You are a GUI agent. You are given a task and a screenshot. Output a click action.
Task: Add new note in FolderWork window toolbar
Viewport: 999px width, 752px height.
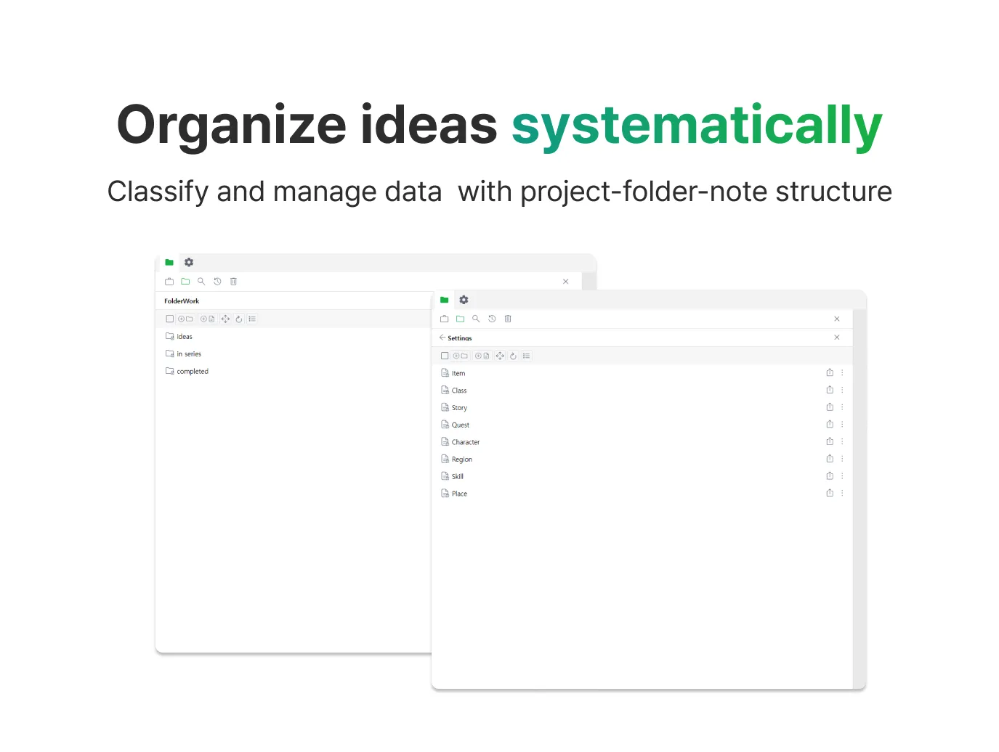207,319
